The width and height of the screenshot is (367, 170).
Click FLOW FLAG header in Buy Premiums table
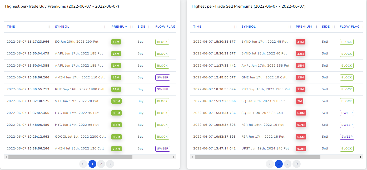pos(165,27)
